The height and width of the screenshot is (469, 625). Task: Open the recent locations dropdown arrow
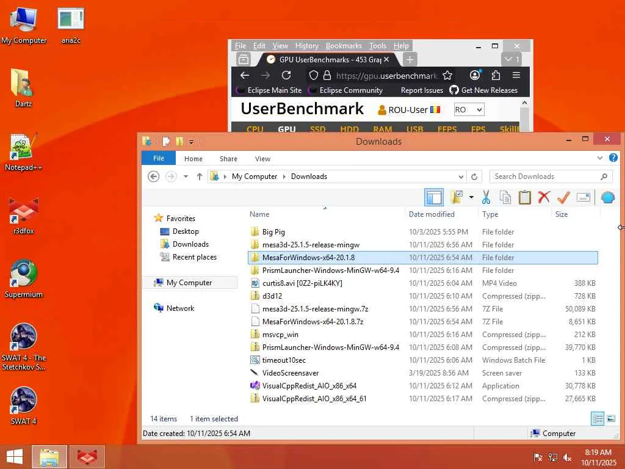point(186,176)
